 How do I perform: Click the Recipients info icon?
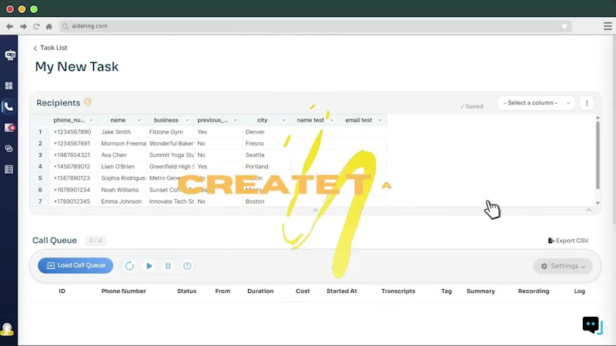tap(88, 102)
